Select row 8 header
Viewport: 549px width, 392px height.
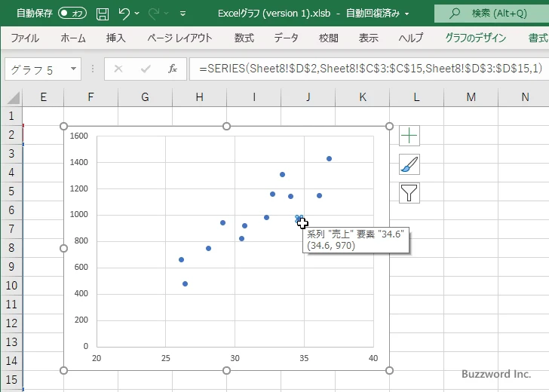click(x=11, y=248)
